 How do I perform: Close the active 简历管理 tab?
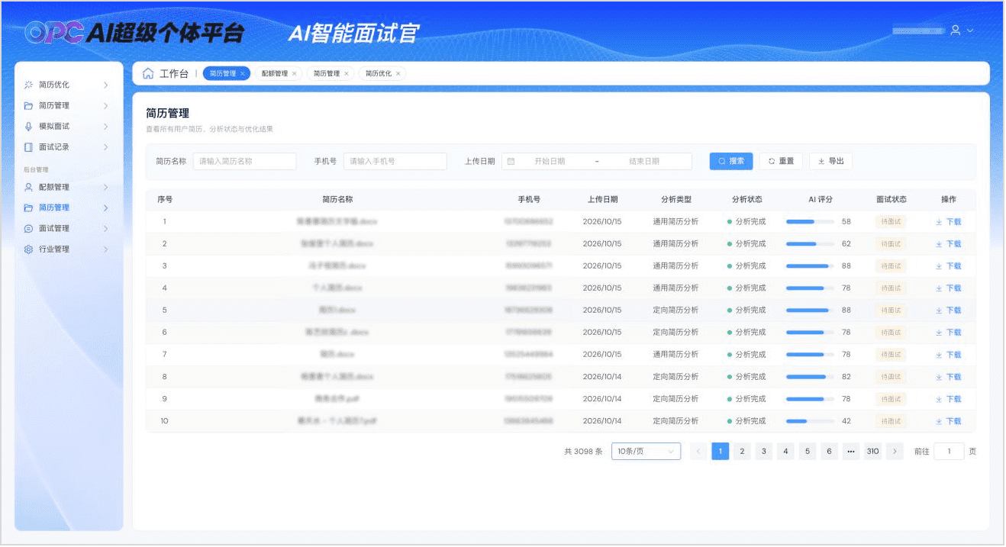(243, 73)
